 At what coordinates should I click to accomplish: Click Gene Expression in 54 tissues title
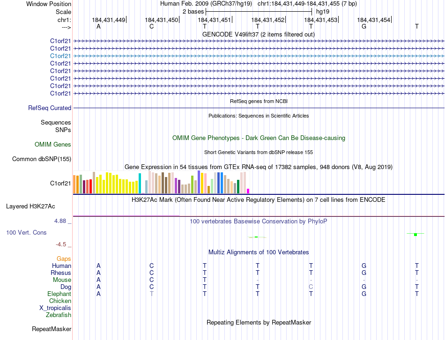click(x=259, y=167)
